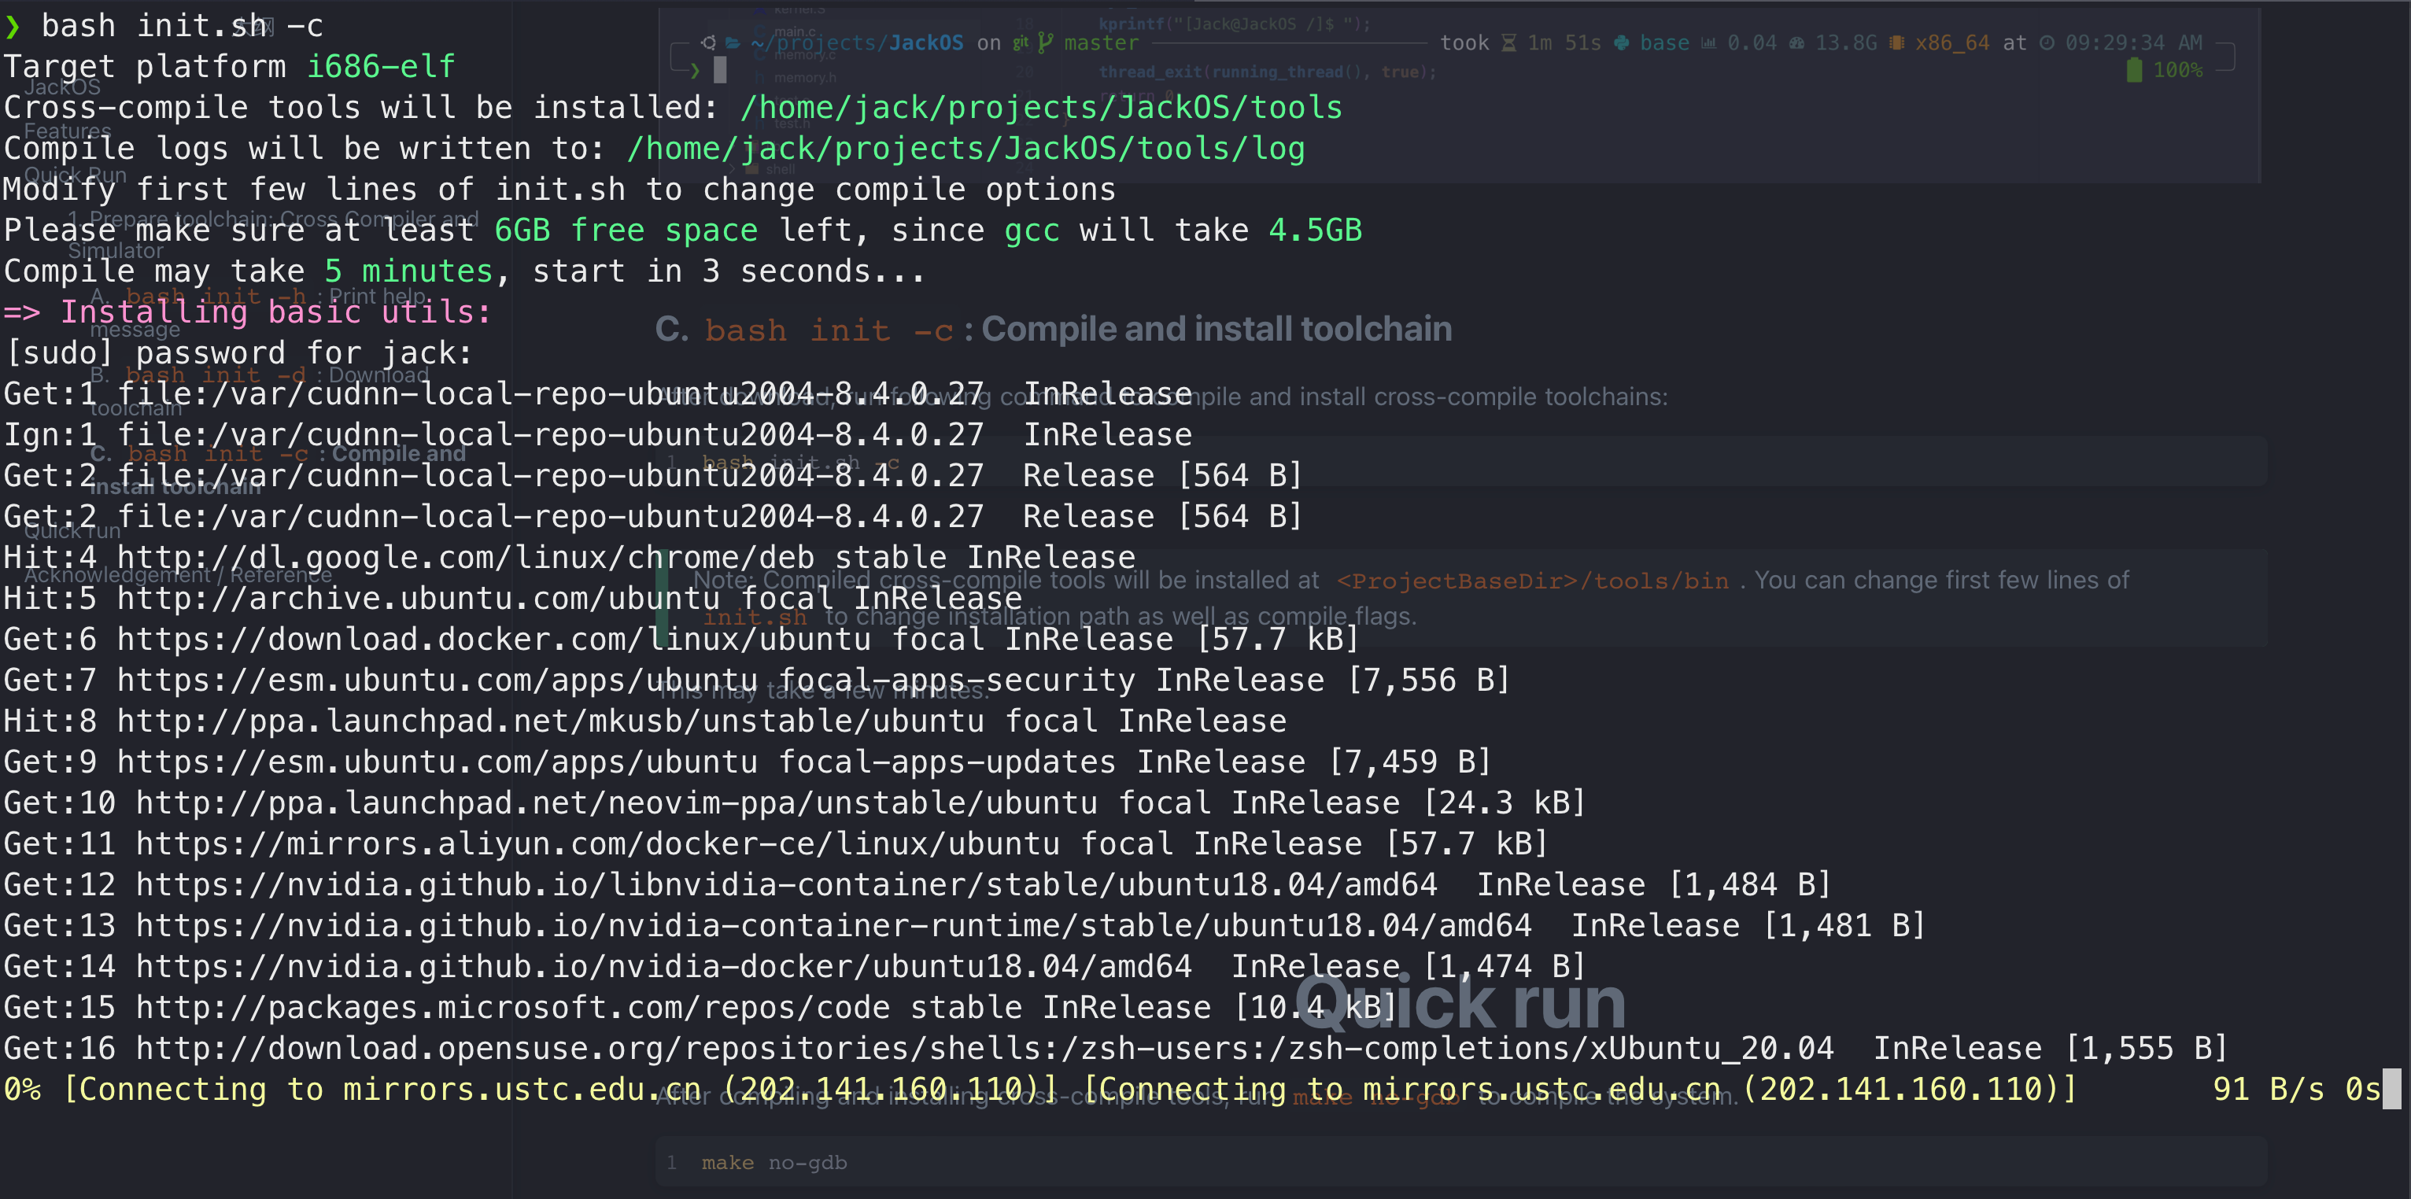Image resolution: width=2411 pixels, height=1199 pixels.
Task: Click the git branch icon beside master
Action: coord(1044,42)
